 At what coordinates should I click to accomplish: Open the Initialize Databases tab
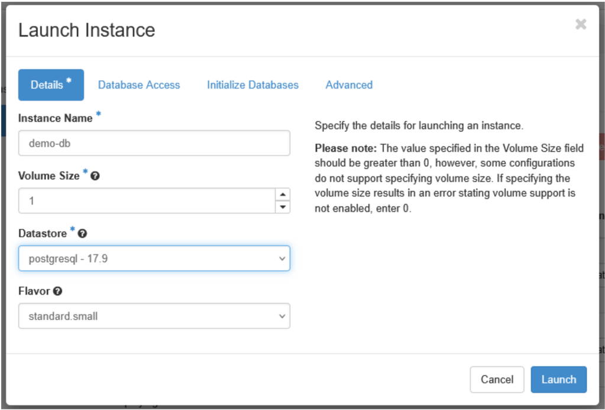(x=253, y=85)
